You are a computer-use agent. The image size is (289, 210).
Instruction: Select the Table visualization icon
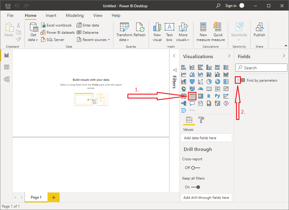coord(192,96)
